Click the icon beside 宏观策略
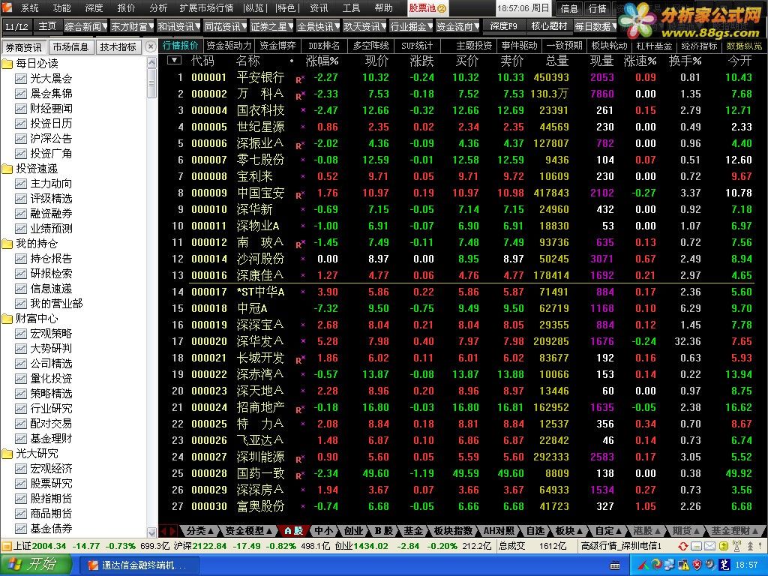 (x=20, y=334)
